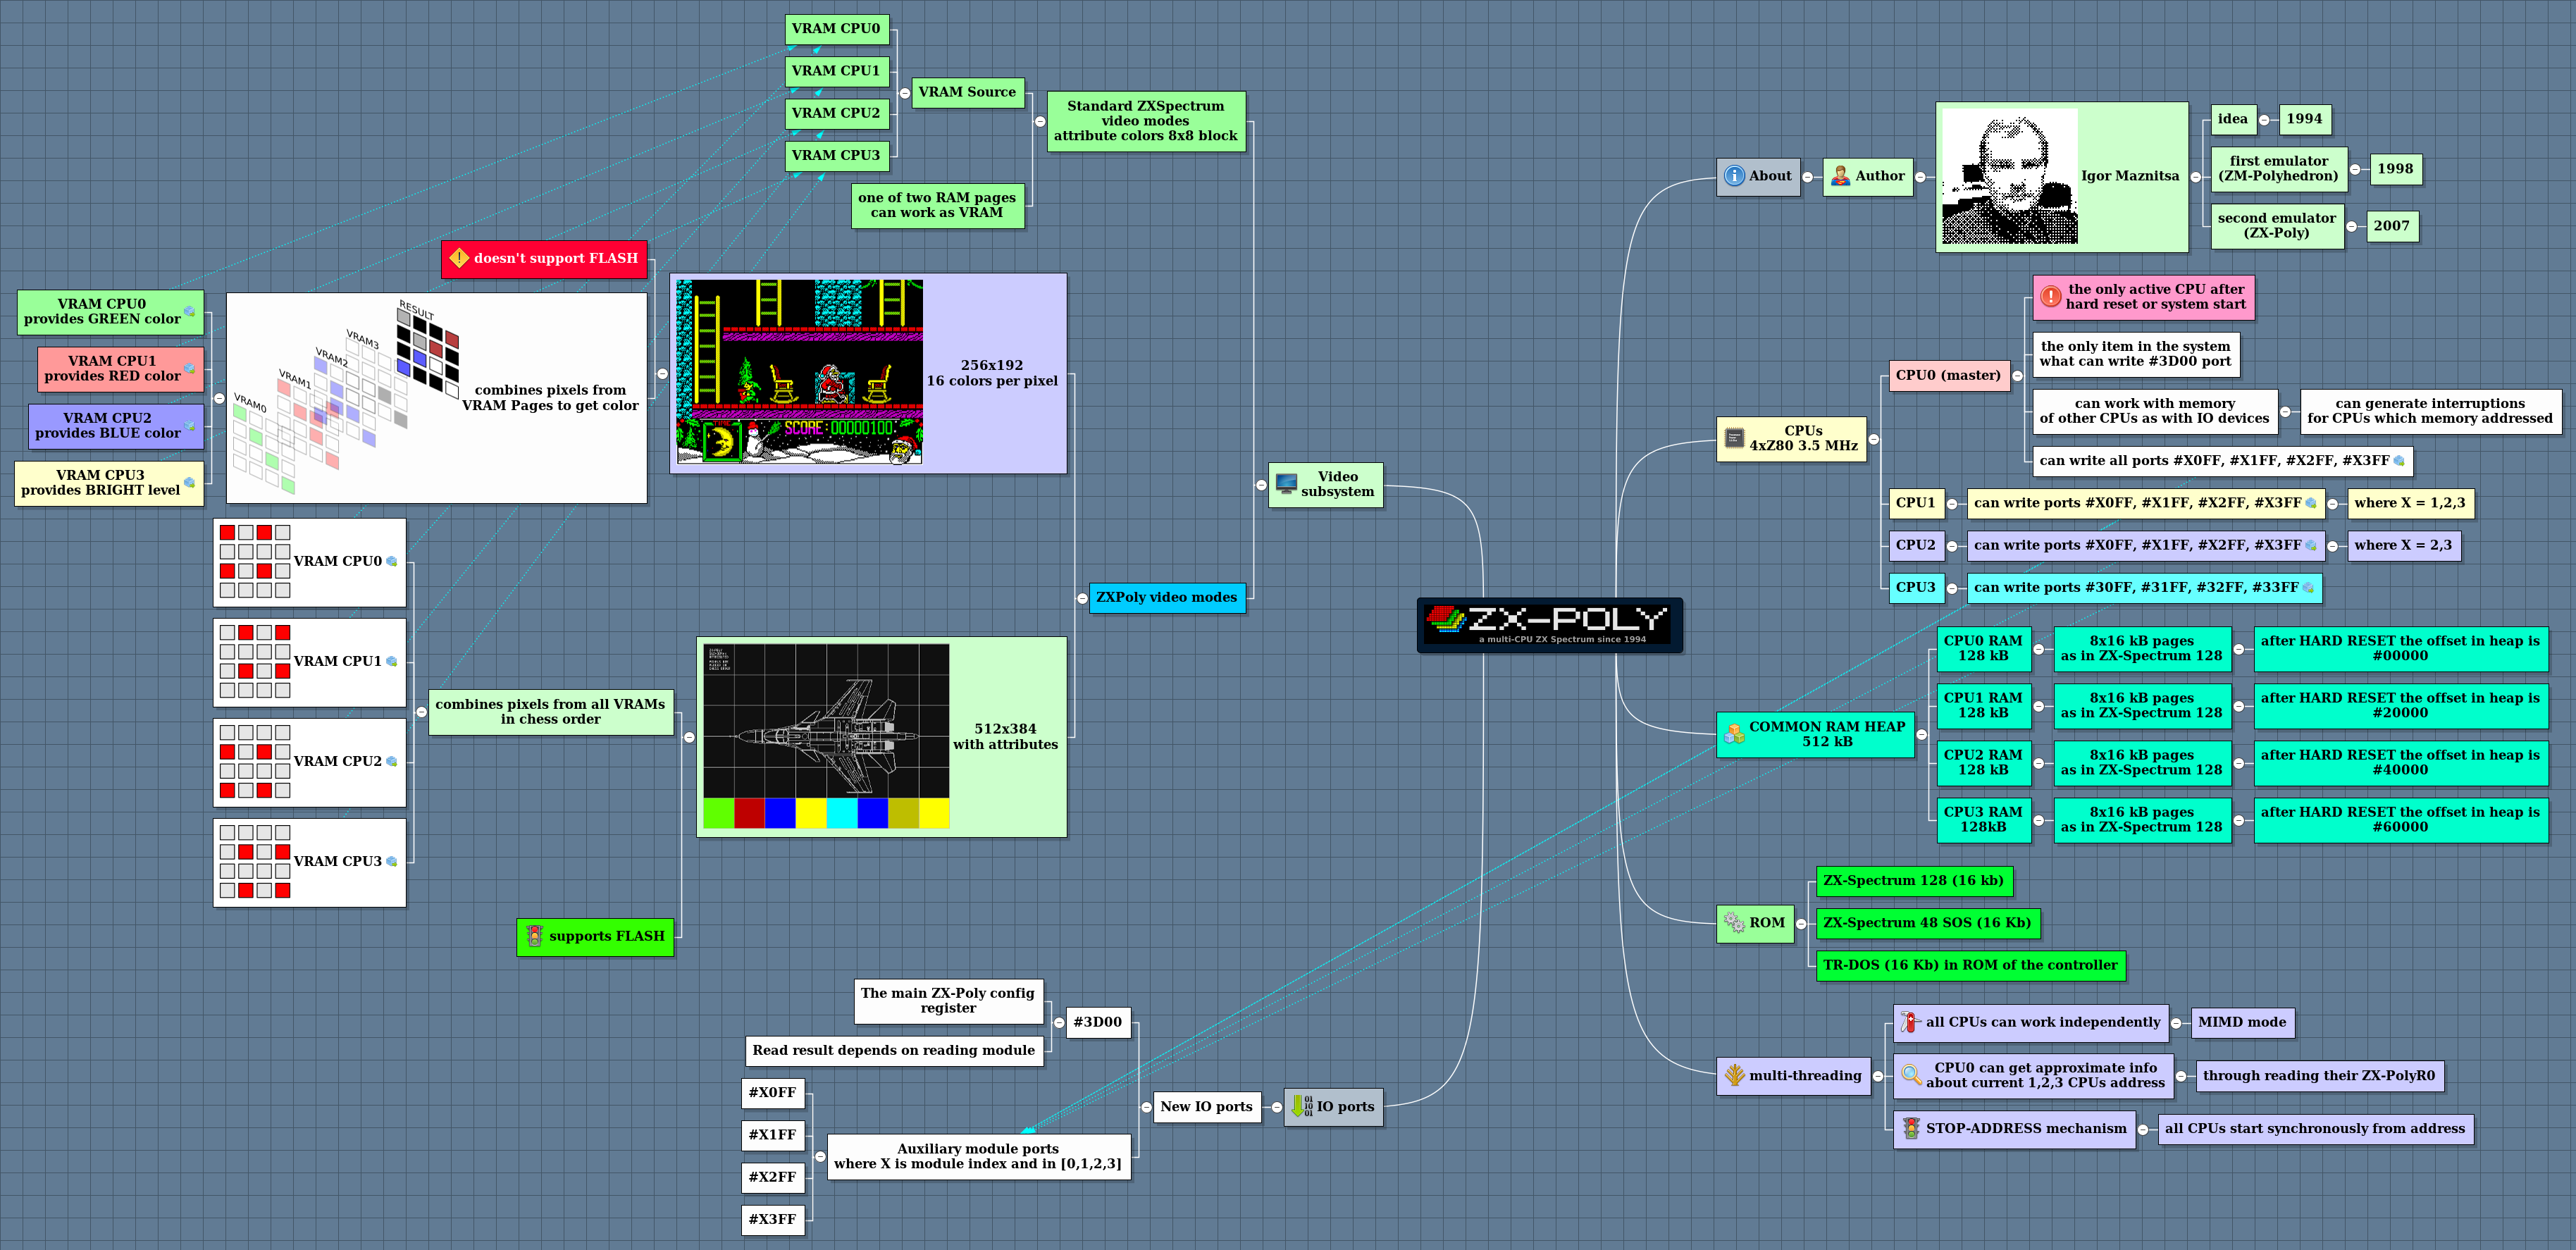The height and width of the screenshot is (1250, 2576).
Task: Click the blocks icon on COMMON RAM HEAP
Action: click(x=1734, y=735)
